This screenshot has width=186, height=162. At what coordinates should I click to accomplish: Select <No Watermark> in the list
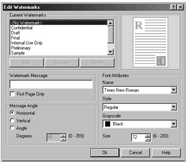[x=59, y=23]
